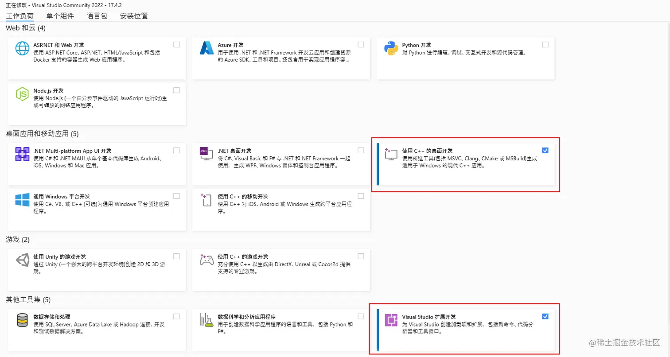This screenshot has width=670, height=357.
Task: Click the Visual Studio extension development icon
Action: coord(391,320)
